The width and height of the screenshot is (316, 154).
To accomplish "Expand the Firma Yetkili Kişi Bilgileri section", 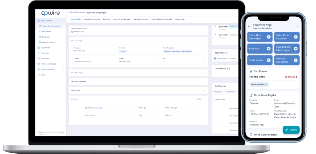I will point(204,82).
